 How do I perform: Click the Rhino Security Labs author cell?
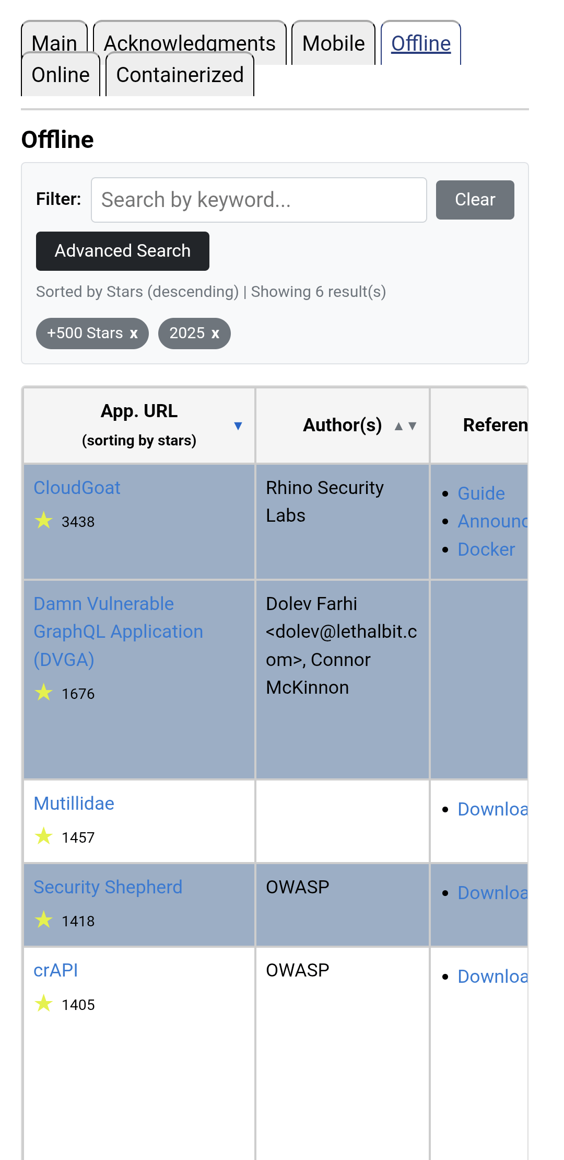click(343, 522)
